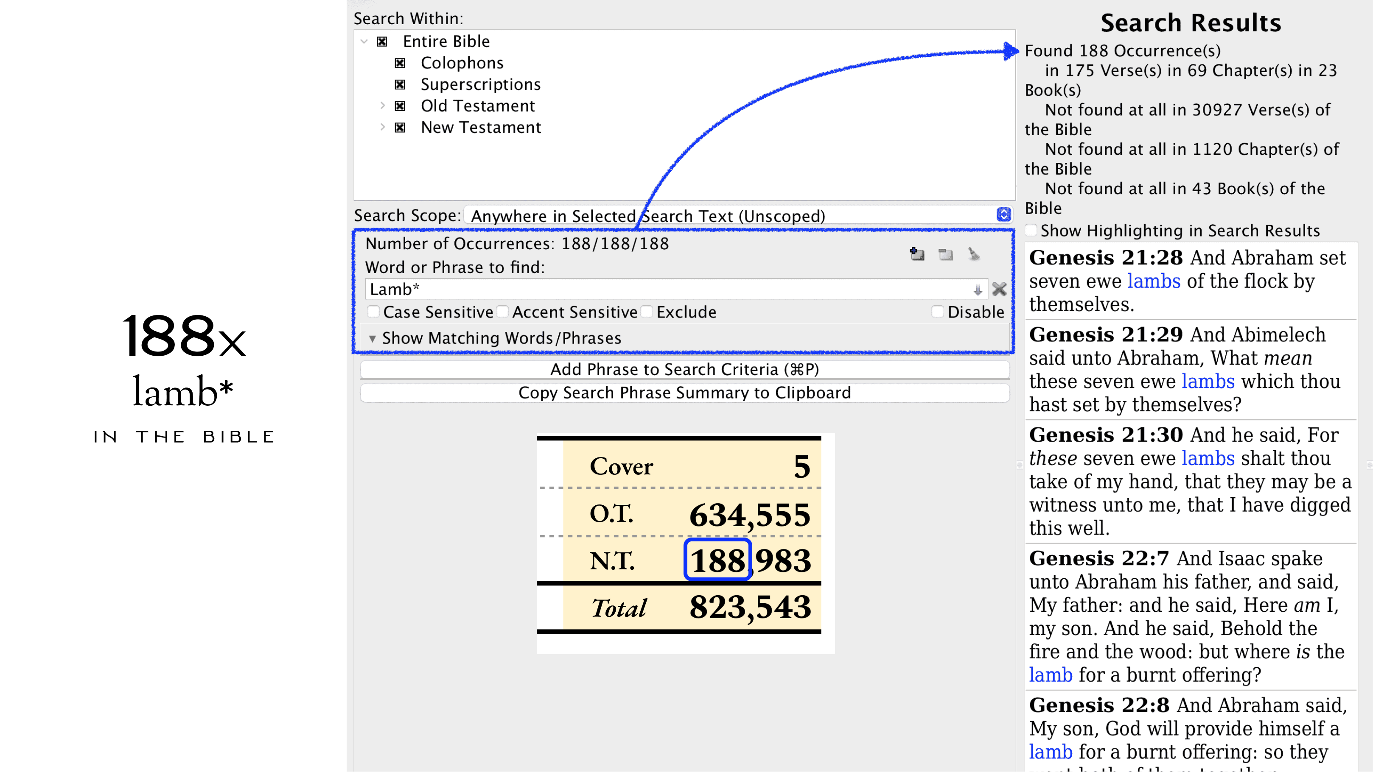Open the Search Scope dropdown

(1003, 215)
